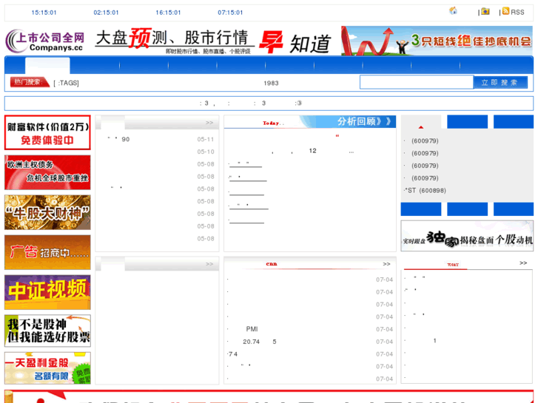The width and height of the screenshot is (538, 403).
Task: Click the red TODAY tab heading
Action: click(453, 265)
